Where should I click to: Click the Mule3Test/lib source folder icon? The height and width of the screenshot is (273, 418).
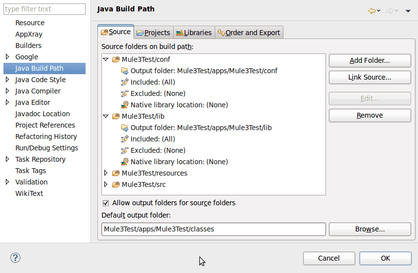pyautogui.click(x=116, y=116)
